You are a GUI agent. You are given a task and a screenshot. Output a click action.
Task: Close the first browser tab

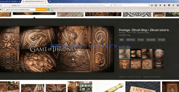[x=19, y=2]
